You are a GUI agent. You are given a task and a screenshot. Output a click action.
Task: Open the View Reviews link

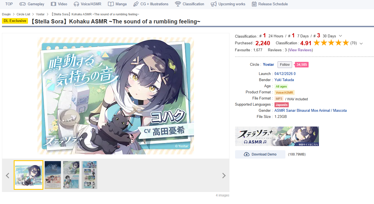300,50
